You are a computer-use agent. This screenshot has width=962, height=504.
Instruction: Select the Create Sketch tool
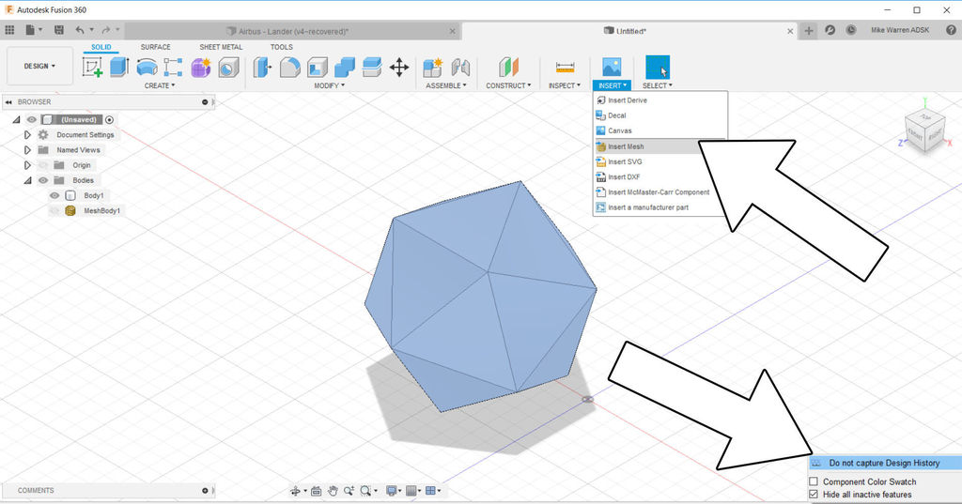[x=92, y=67]
